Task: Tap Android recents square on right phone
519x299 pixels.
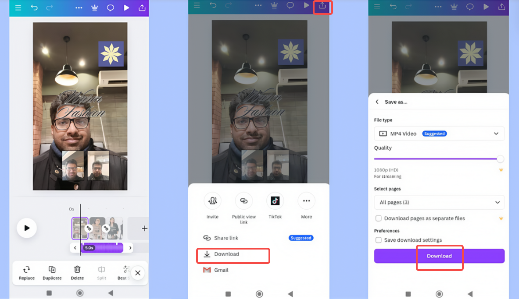Action: pyautogui.click(x=408, y=294)
